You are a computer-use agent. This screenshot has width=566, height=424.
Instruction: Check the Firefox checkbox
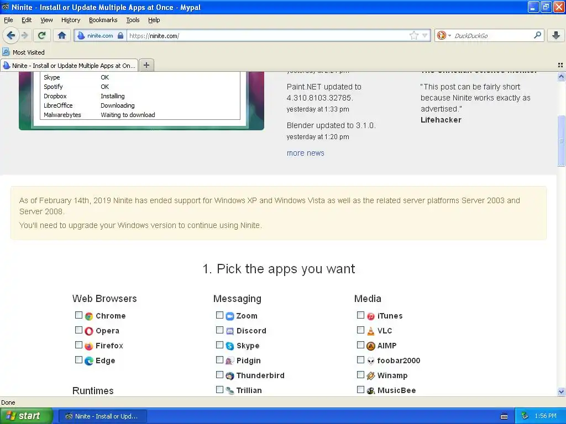pyautogui.click(x=78, y=345)
